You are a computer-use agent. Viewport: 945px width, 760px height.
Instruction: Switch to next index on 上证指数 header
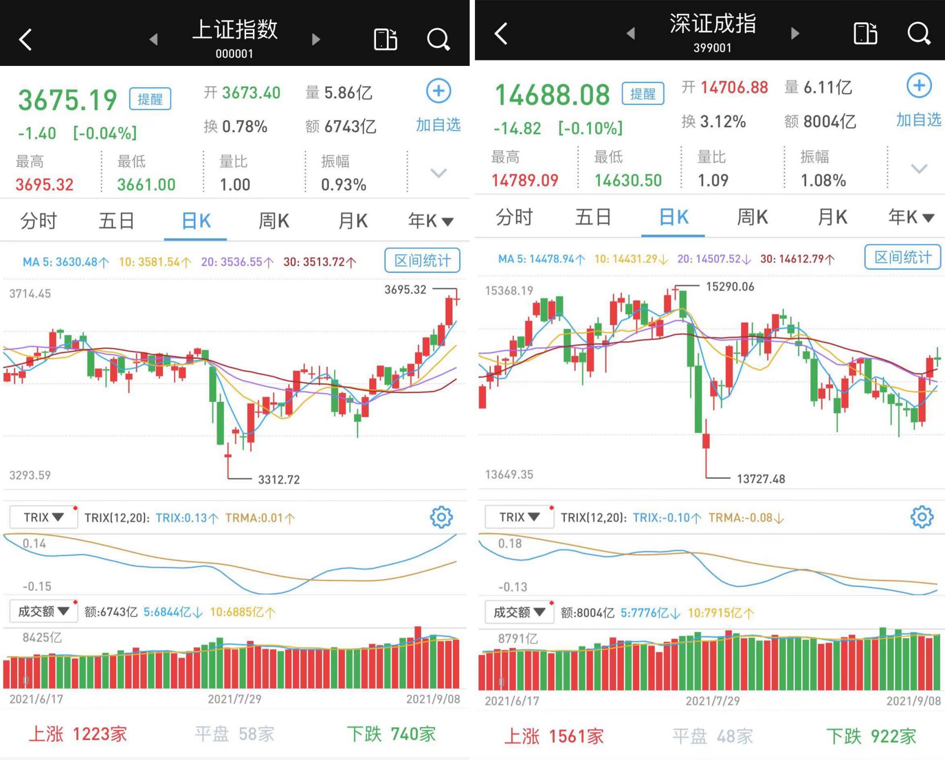click(315, 39)
